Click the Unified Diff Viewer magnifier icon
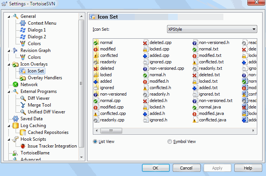 (23, 112)
